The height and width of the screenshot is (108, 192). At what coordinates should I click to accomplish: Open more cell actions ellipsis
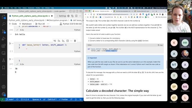click(x=71, y=41)
